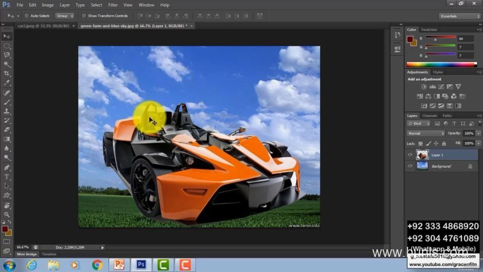
Task: Click foreground color swatch in toolbox
Action: (5, 229)
